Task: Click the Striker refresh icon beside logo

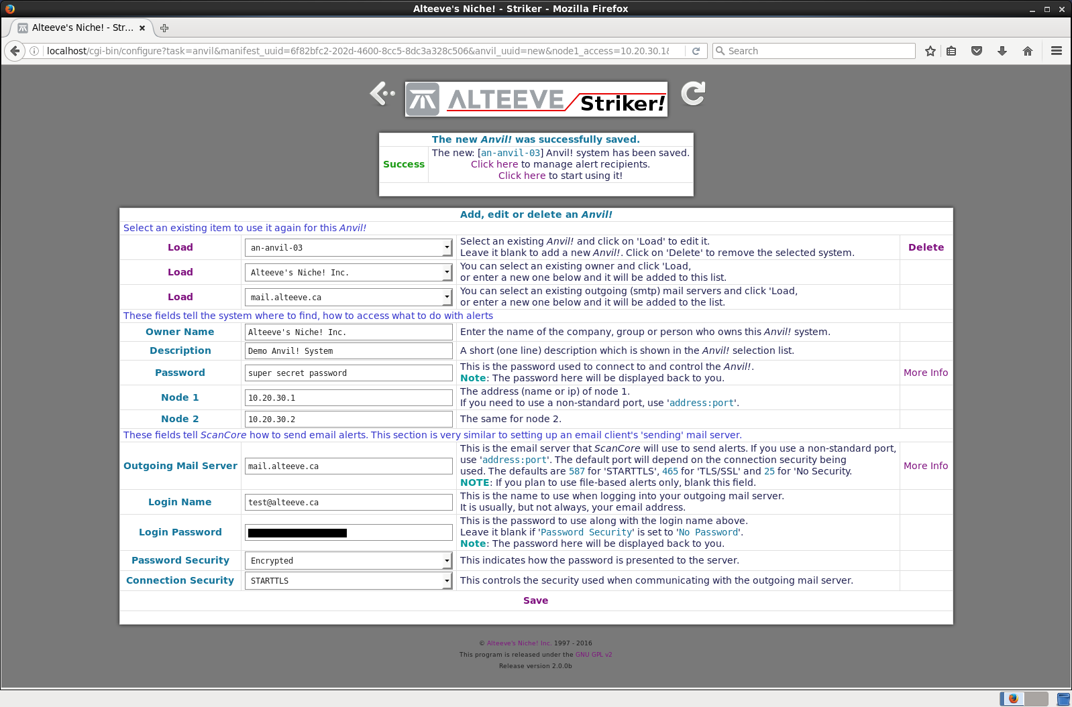Action: point(693,93)
